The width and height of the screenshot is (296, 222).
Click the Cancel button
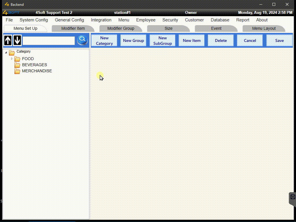[x=250, y=40]
